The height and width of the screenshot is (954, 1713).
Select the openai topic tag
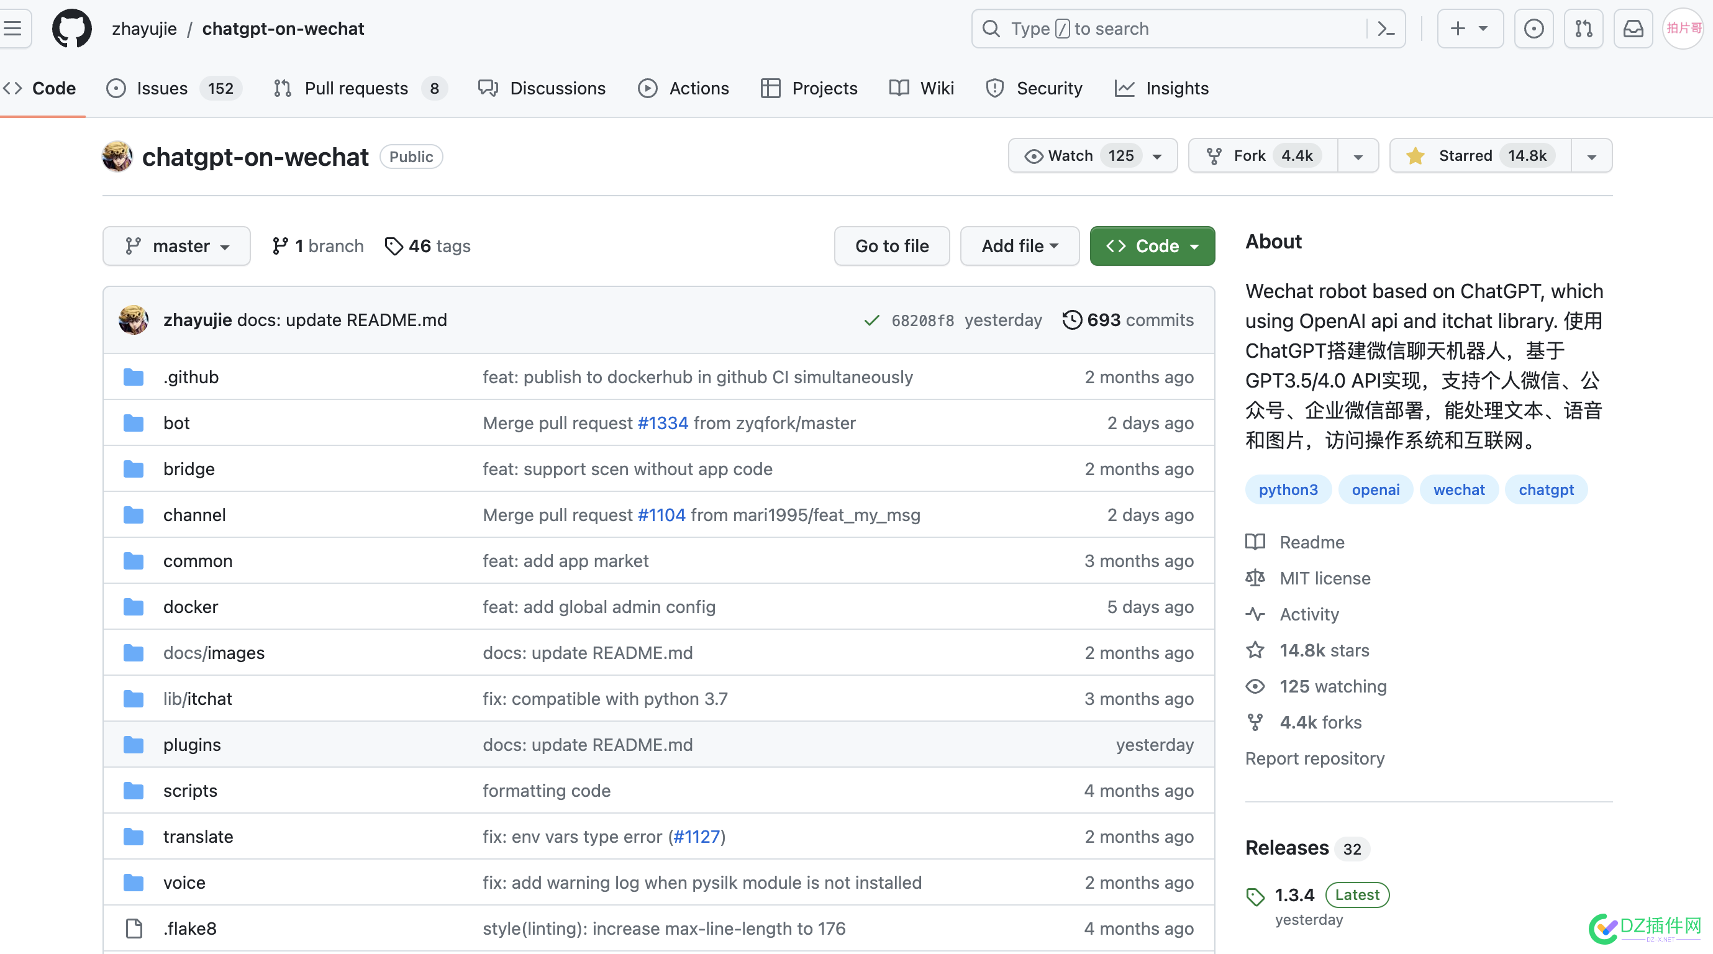point(1375,489)
